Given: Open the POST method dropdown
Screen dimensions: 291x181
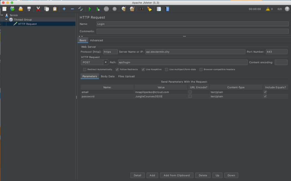Looking at the screenshot, I should tap(106, 62).
